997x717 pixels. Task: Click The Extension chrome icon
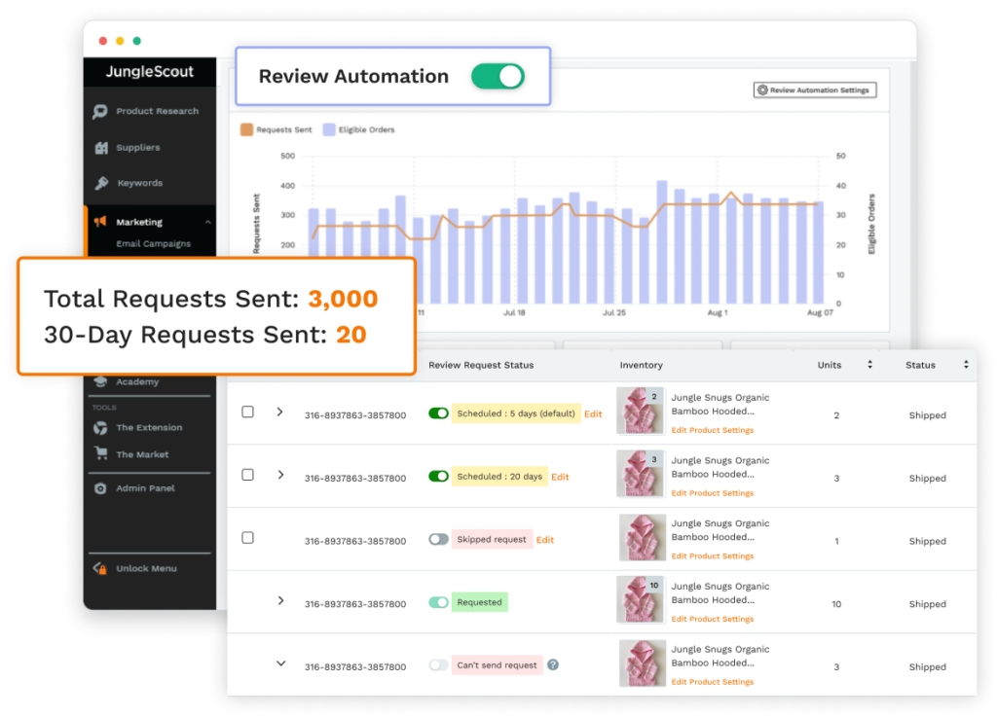tap(100, 427)
